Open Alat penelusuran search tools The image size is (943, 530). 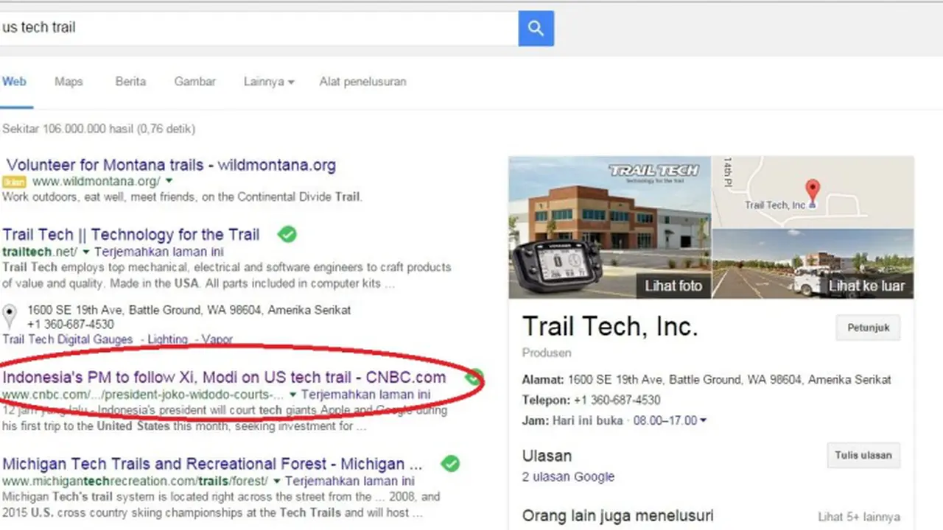(362, 82)
